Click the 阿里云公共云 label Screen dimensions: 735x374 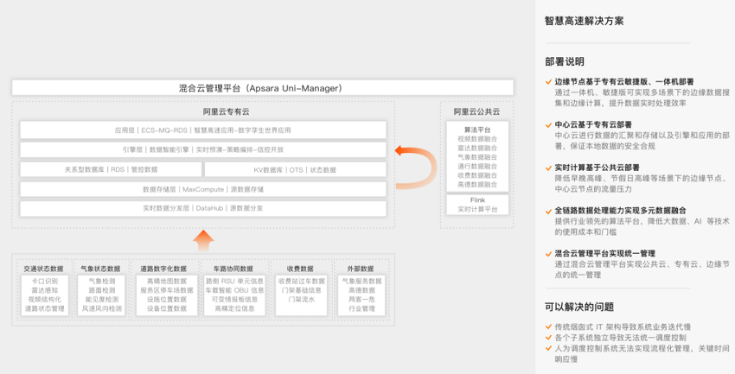tap(476, 112)
